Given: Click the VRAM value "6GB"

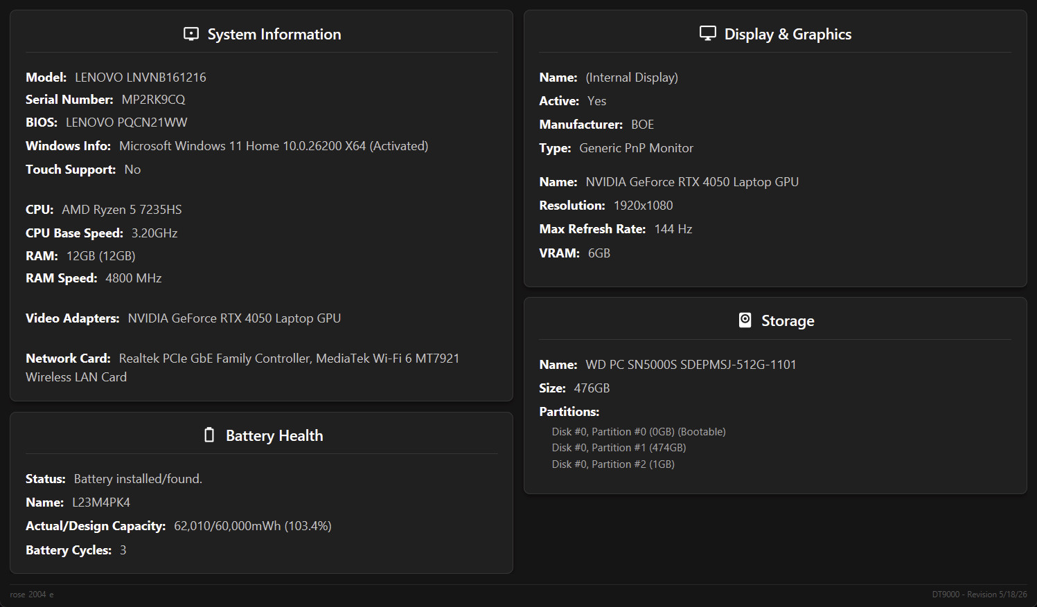Looking at the screenshot, I should pyautogui.click(x=599, y=253).
